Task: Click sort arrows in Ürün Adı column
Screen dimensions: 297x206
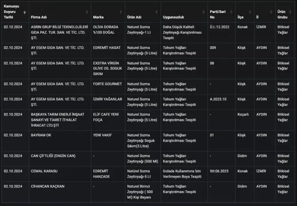Action: coord(157,12)
